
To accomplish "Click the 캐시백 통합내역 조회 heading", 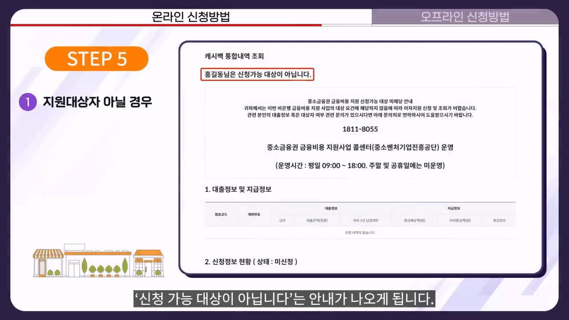I will point(234,56).
